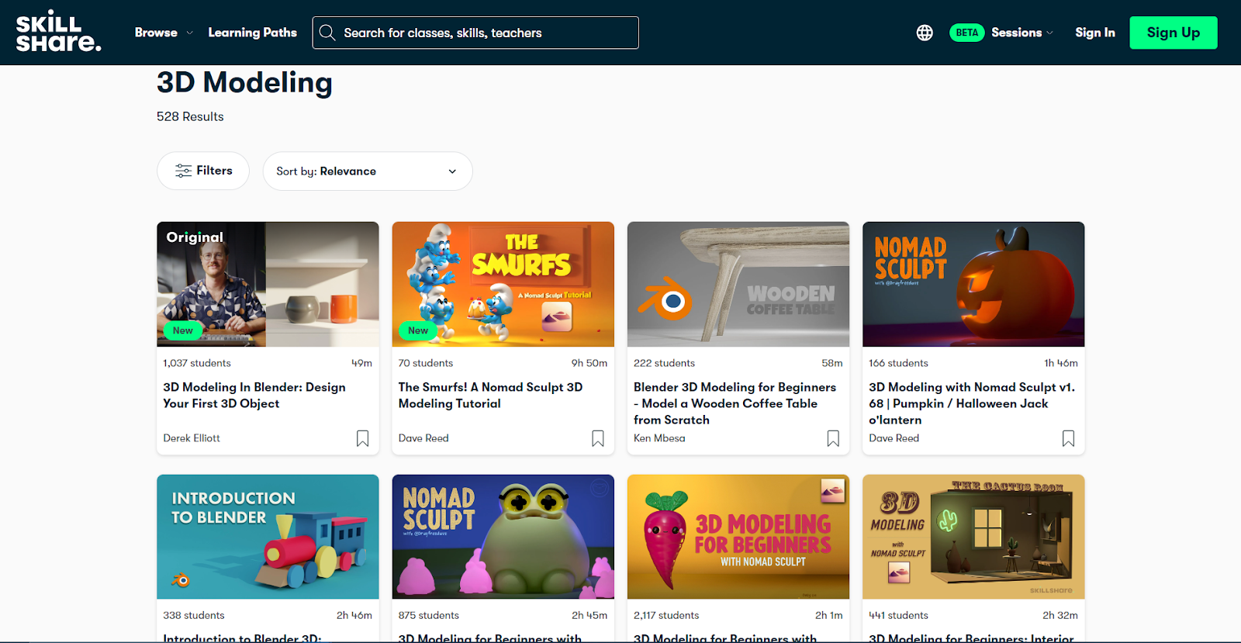Viewport: 1241px width, 643px height.
Task: Click the Skillshare logo
Action: [x=59, y=31]
